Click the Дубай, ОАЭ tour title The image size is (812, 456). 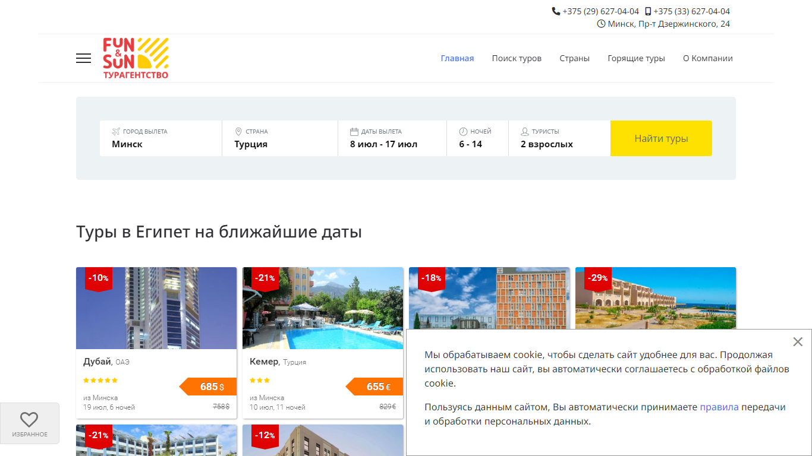tap(106, 362)
